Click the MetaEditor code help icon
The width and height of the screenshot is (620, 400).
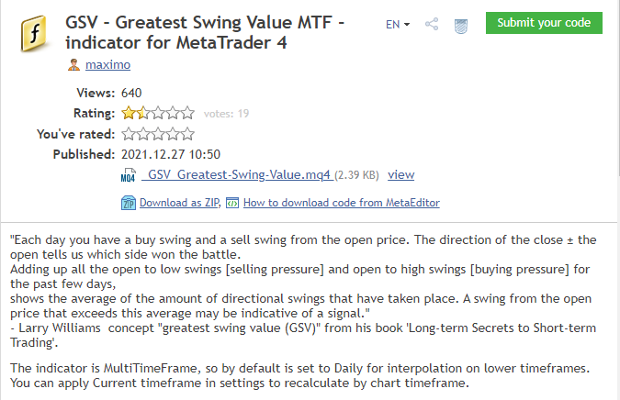click(x=232, y=203)
